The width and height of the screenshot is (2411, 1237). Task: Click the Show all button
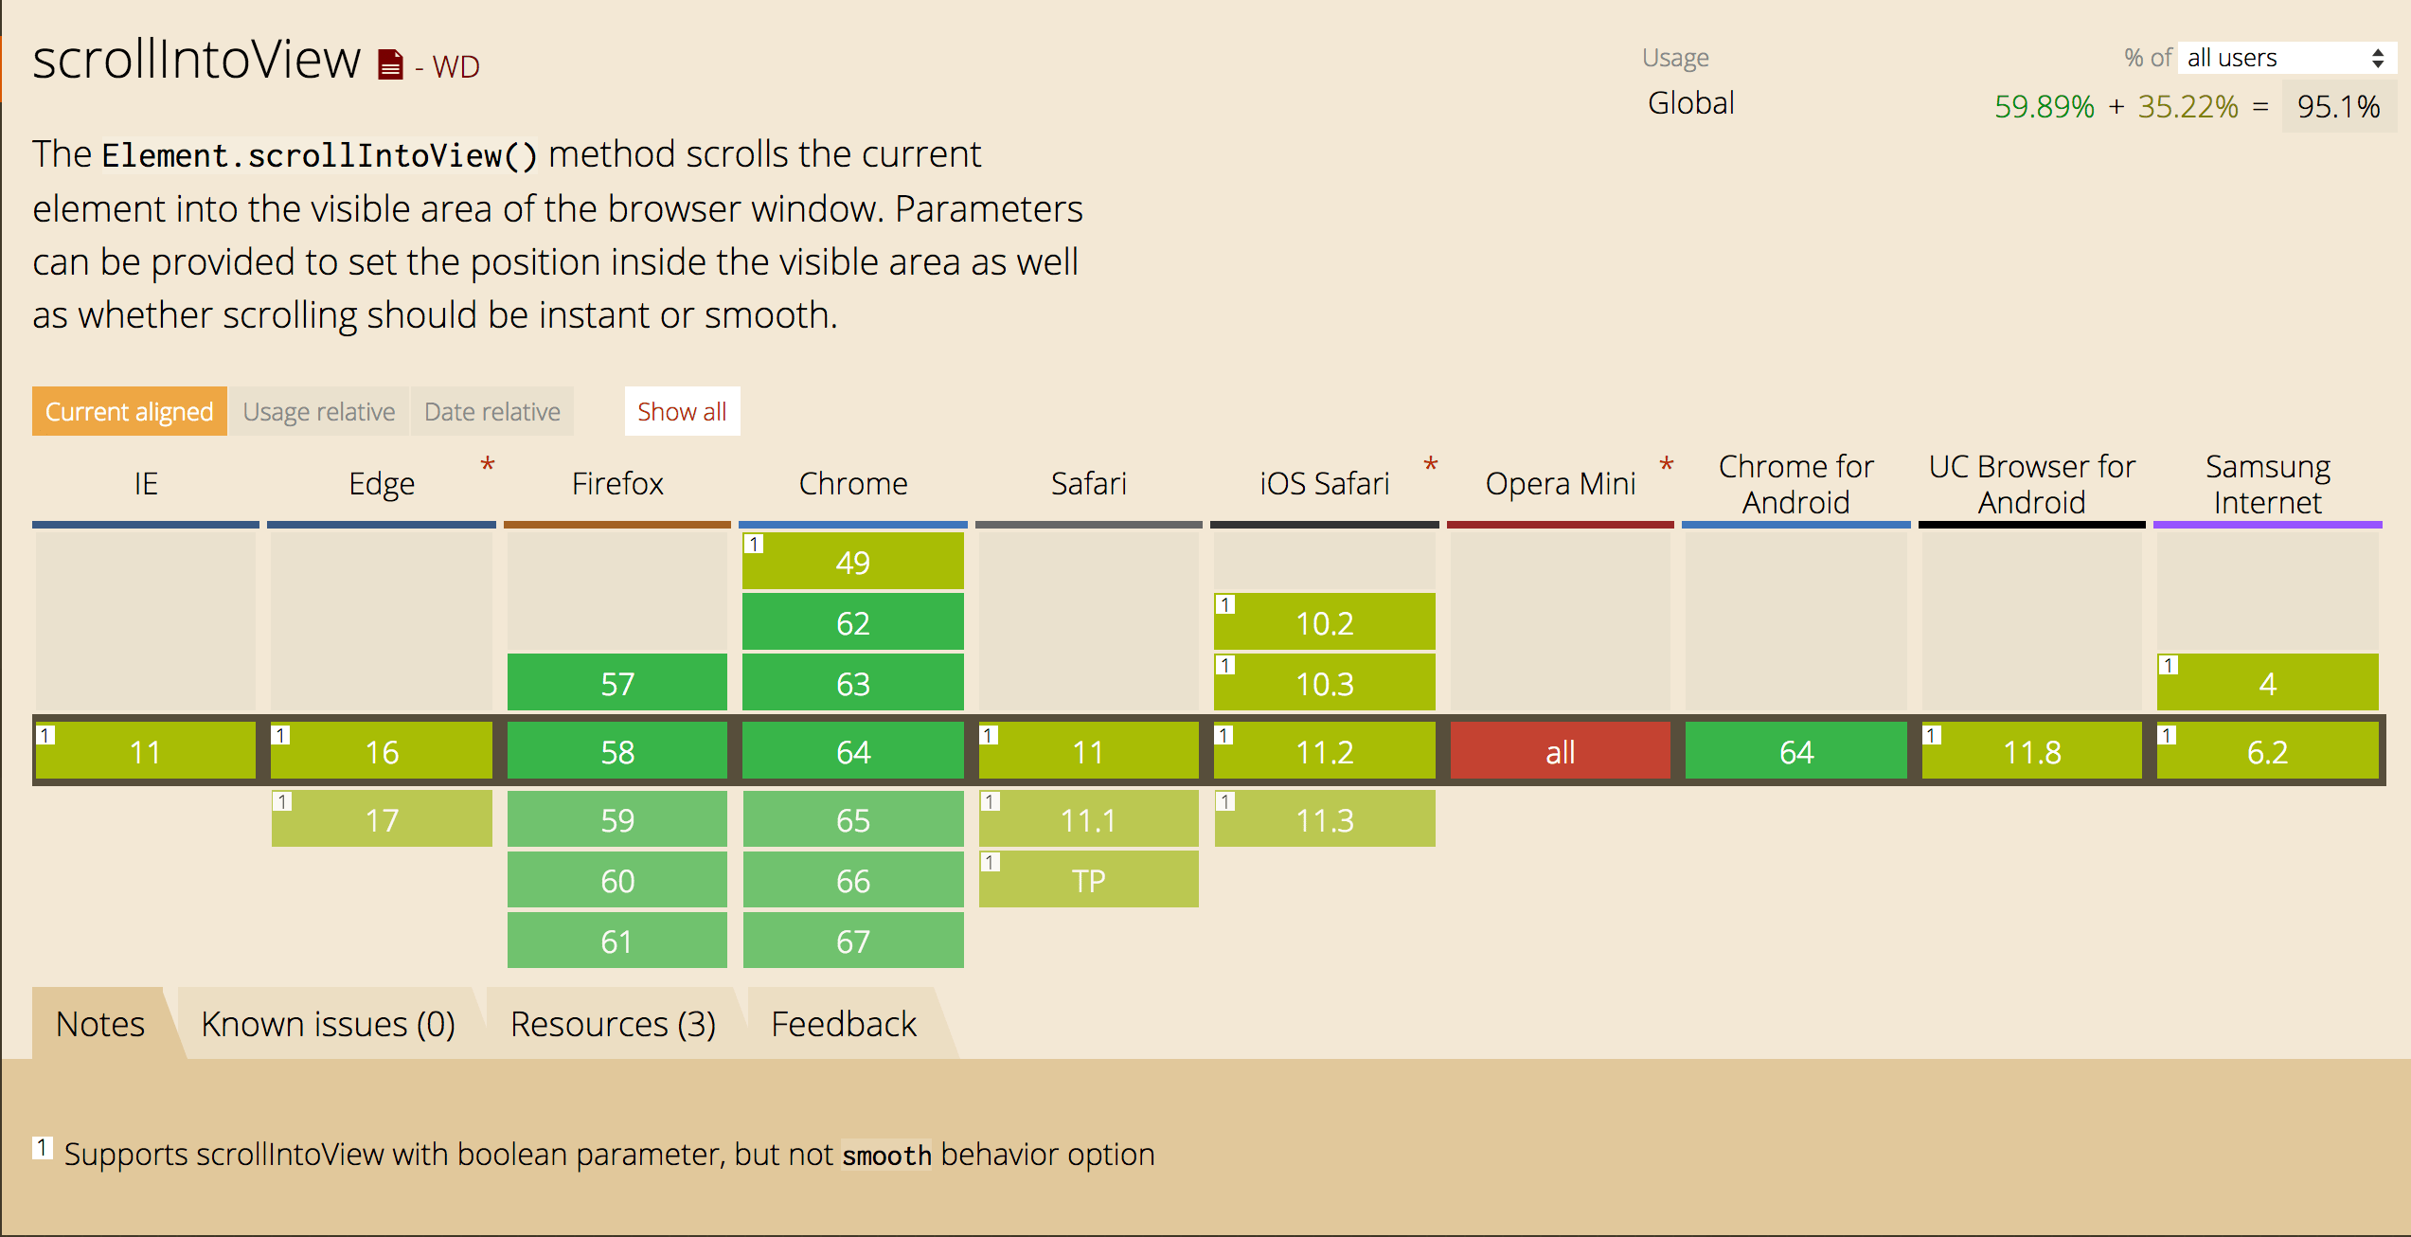(x=682, y=411)
